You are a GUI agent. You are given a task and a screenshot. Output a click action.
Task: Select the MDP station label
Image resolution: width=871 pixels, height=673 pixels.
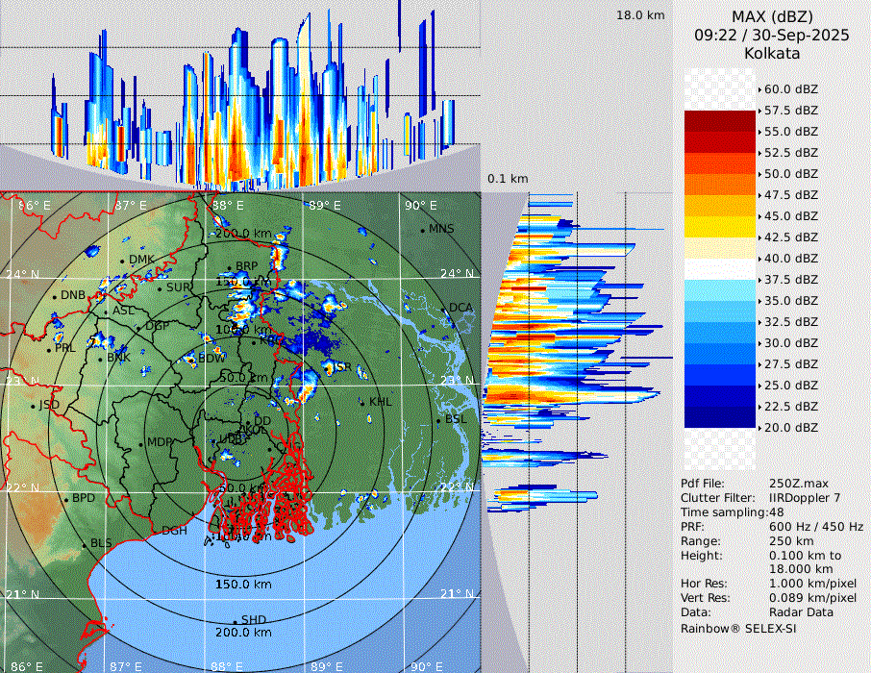(158, 443)
